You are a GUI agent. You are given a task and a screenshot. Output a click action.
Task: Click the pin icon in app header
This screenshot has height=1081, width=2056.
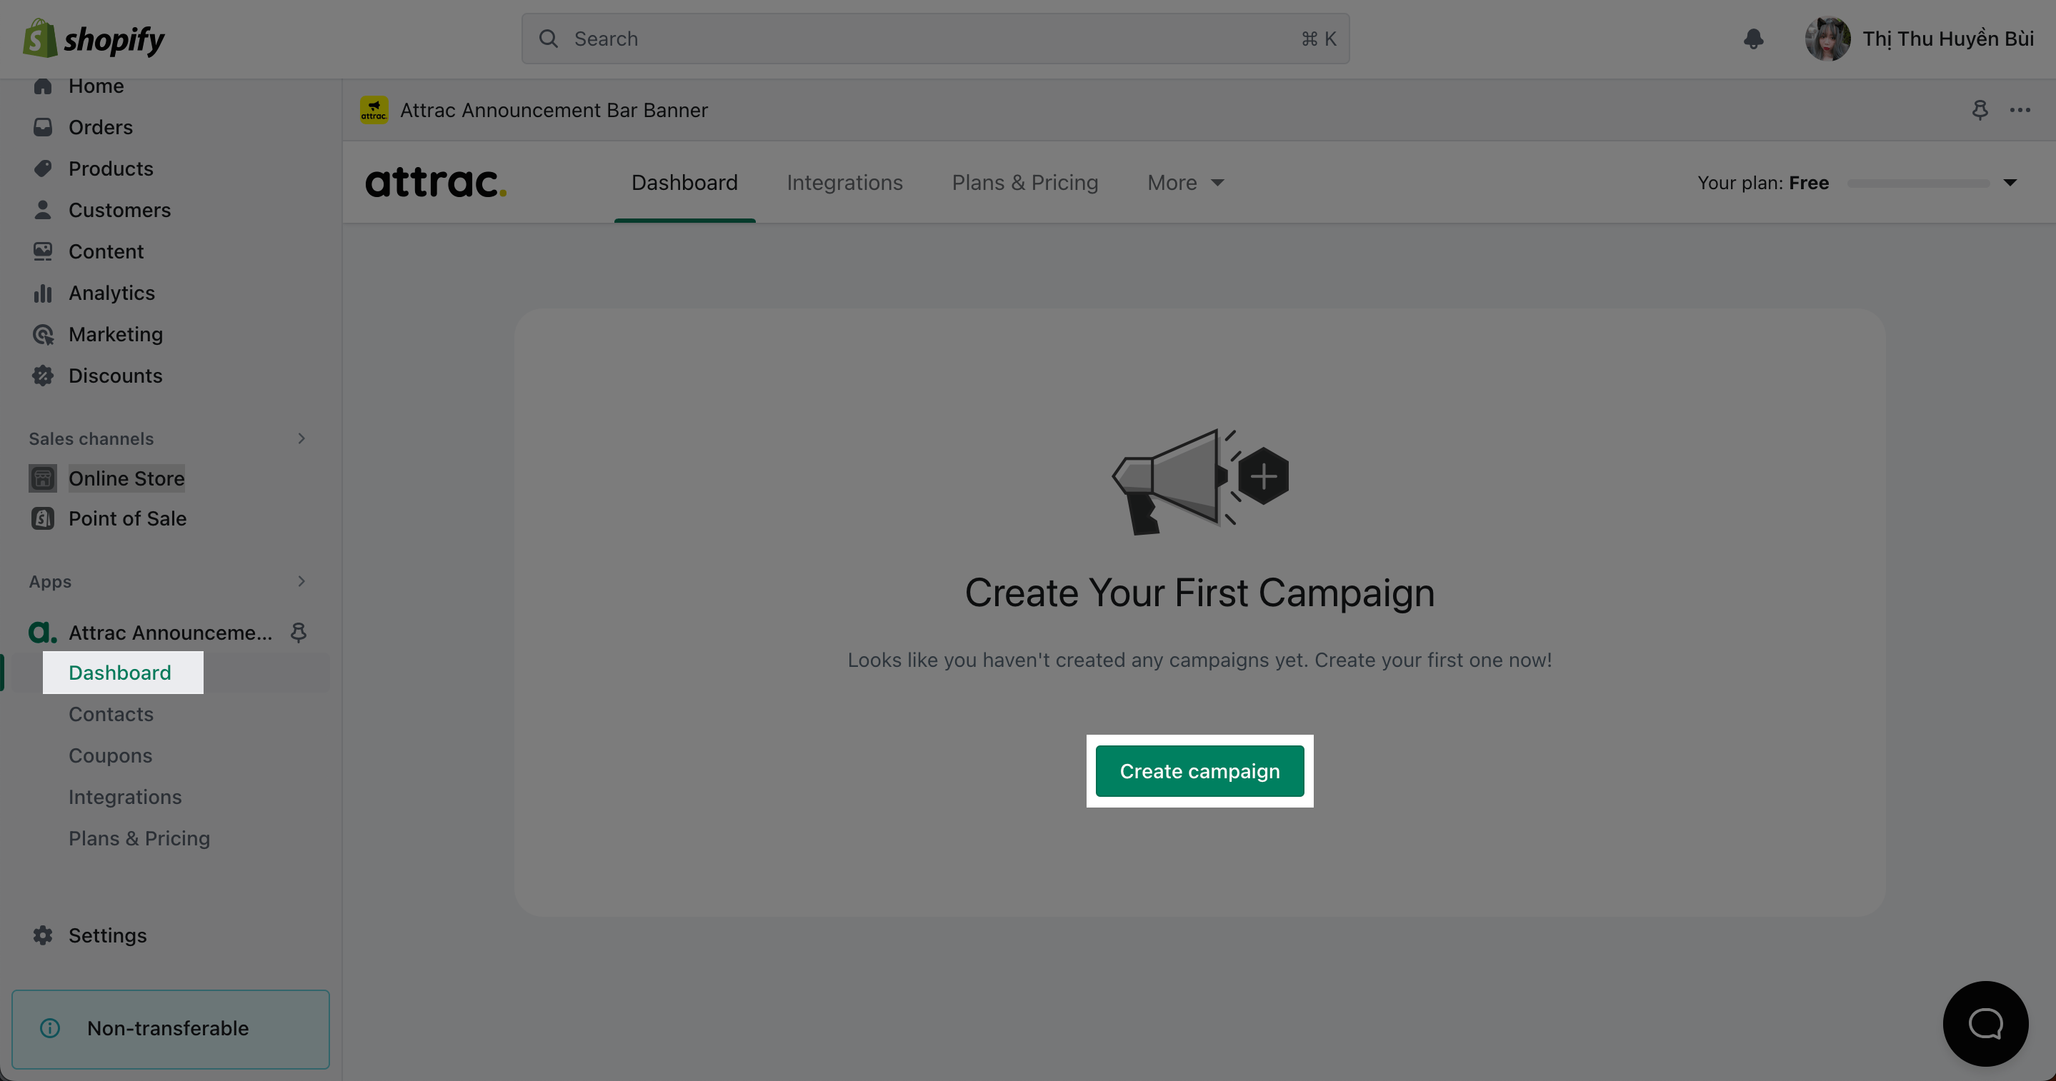pos(1980,110)
